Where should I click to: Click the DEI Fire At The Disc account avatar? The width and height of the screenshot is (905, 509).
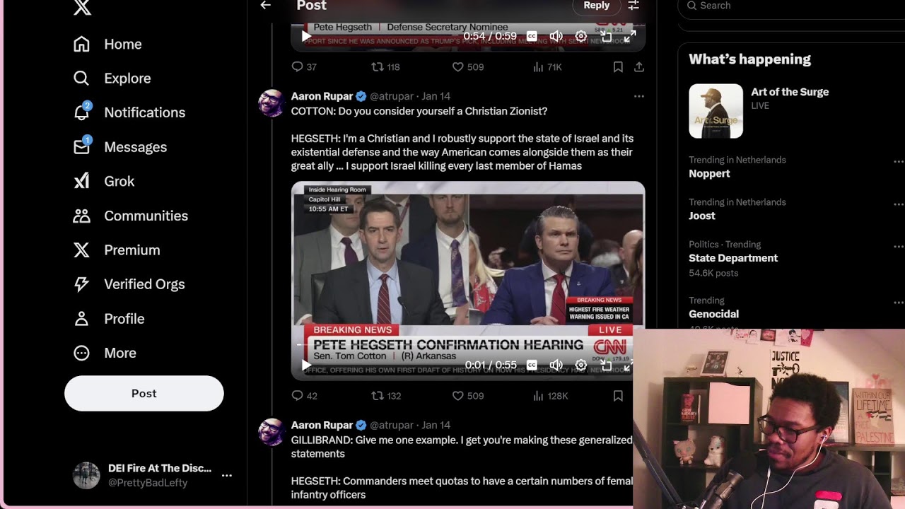pos(86,476)
